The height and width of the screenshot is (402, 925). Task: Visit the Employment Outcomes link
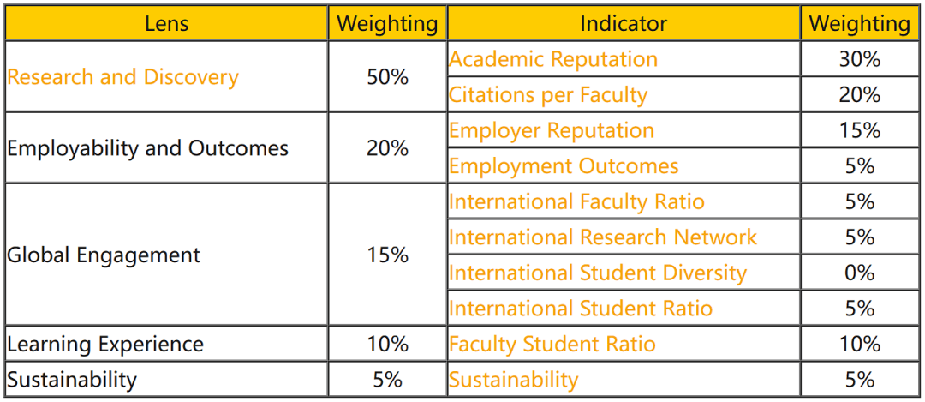(564, 166)
